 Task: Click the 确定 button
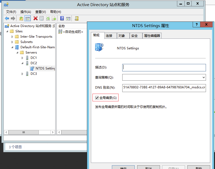coord(123,167)
